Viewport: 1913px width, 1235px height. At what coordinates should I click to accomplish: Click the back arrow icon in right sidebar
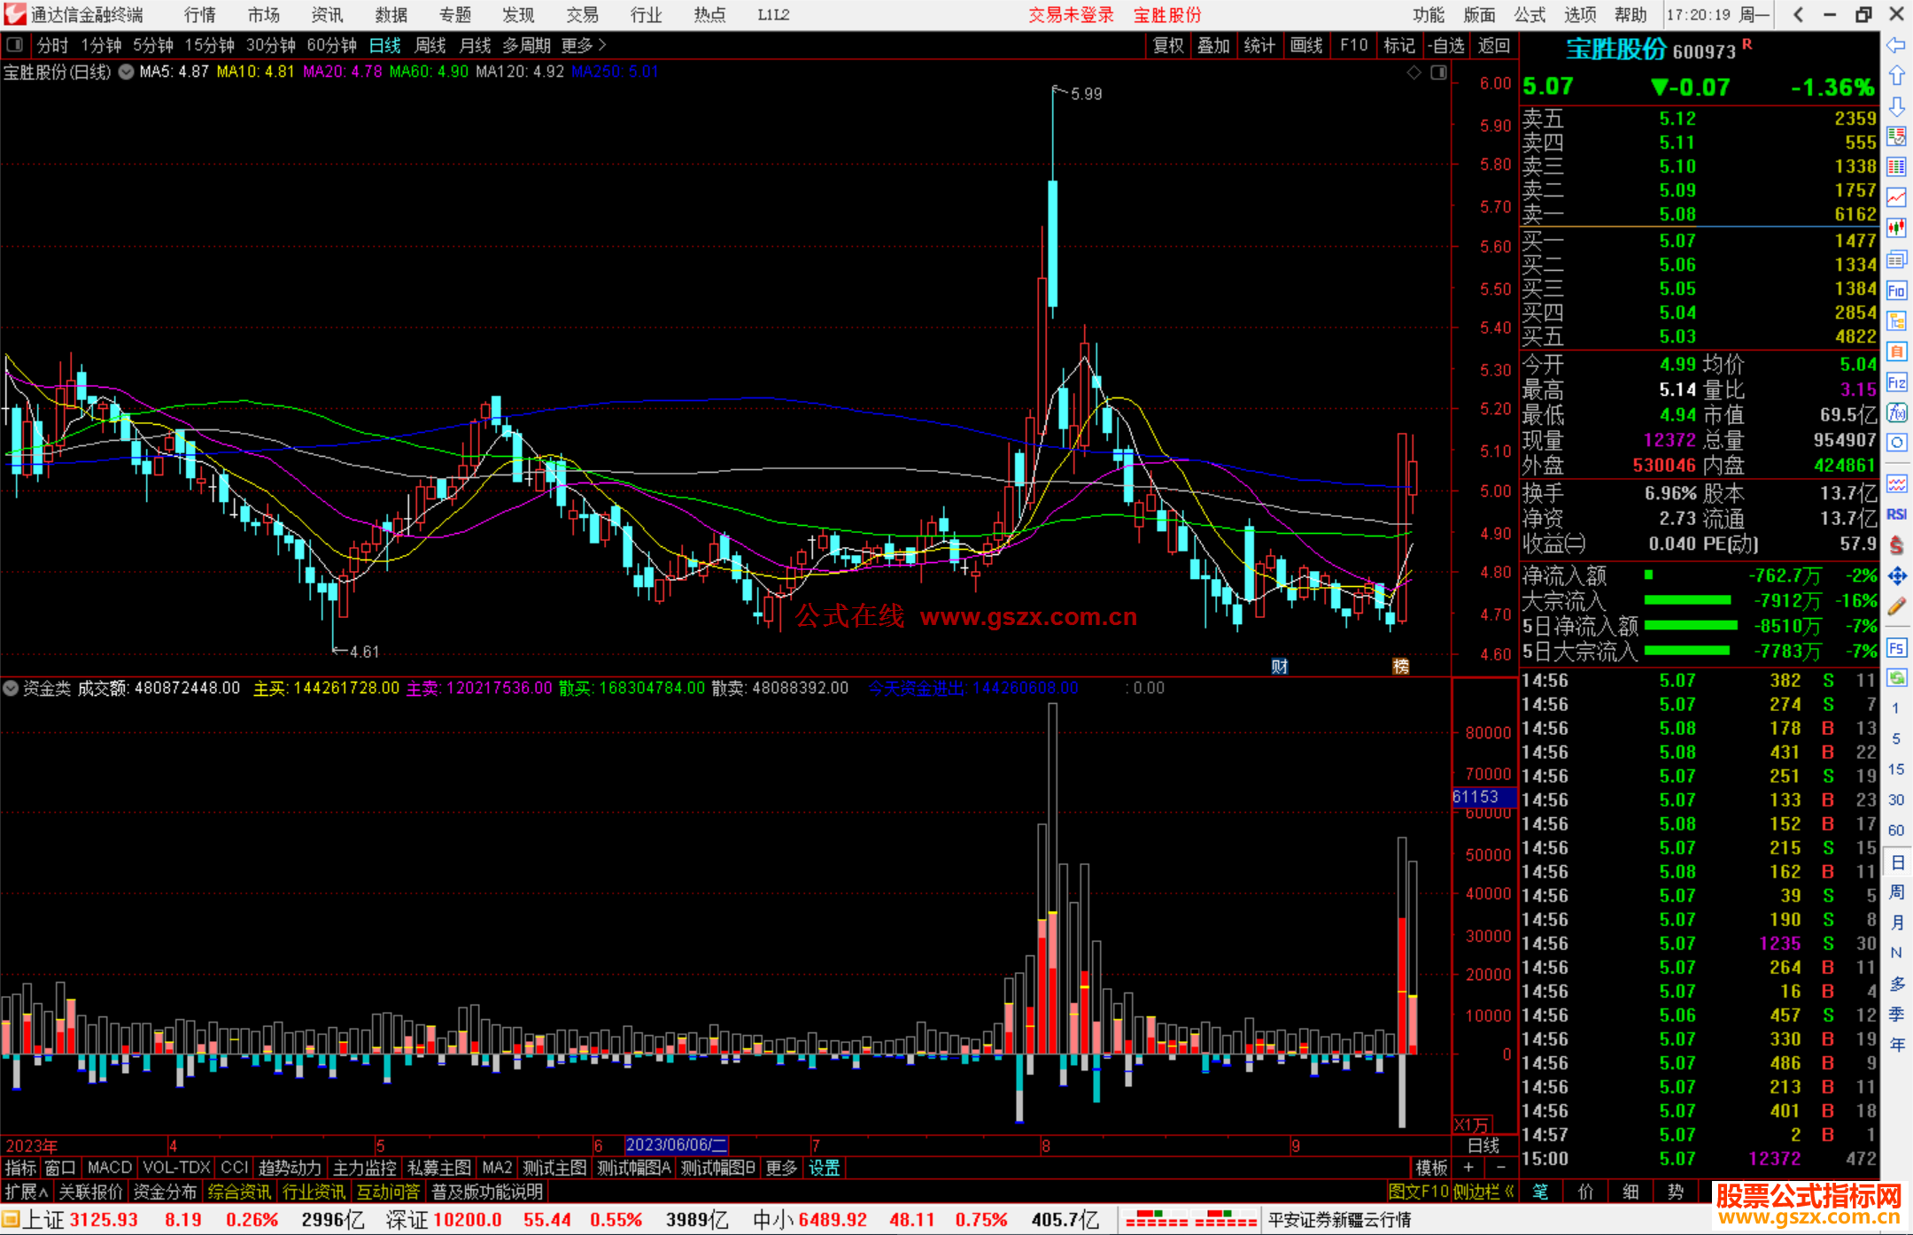pos(1896,45)
